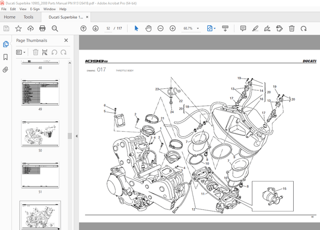The image size is (320, 230).
Task: Click the insert pages icon in thumbnails panel
Action: pos(45,52)
